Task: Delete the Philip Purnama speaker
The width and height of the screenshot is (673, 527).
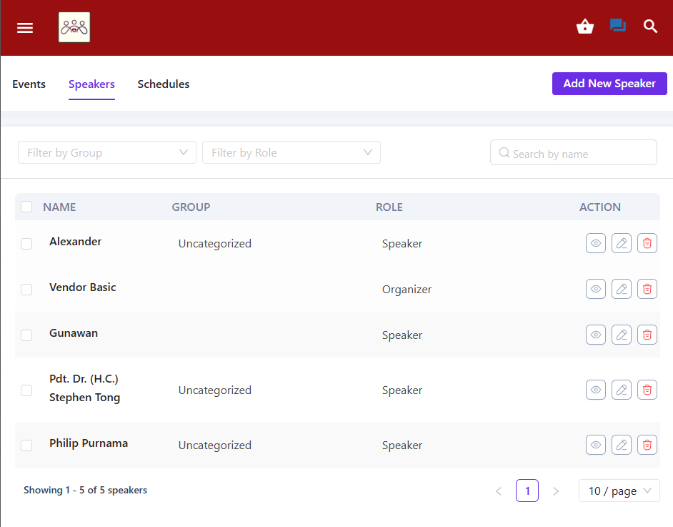Action: click(x=647, y=445)
